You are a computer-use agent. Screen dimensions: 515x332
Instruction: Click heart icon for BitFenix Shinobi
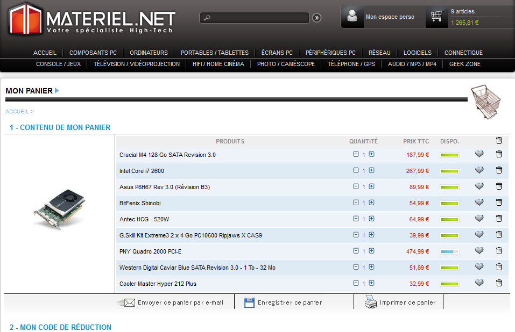click(479, 203)
